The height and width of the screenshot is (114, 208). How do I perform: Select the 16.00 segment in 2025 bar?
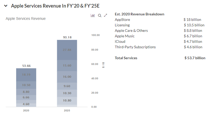point(67,77)
